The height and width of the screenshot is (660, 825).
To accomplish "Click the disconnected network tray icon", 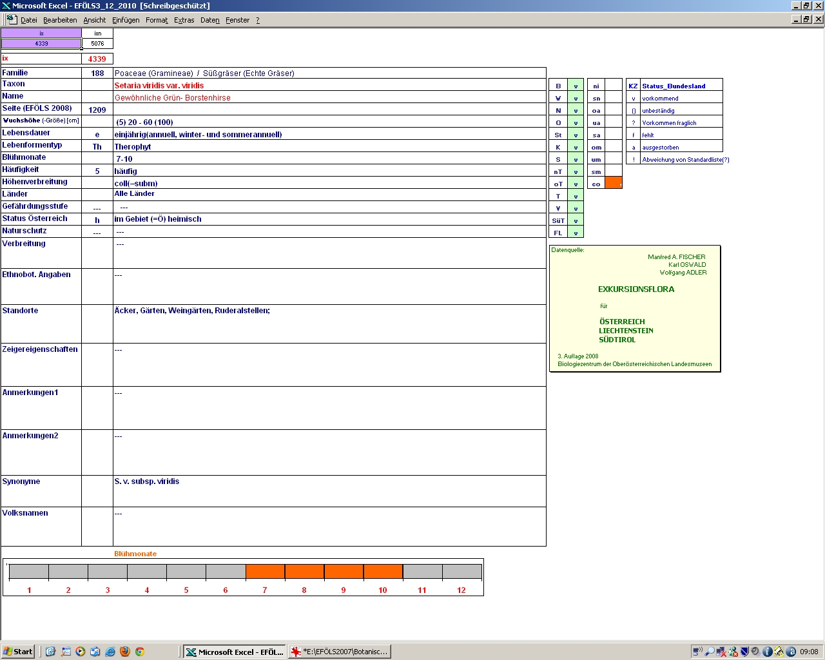I will pyautogui.click(x=721, y=652).
